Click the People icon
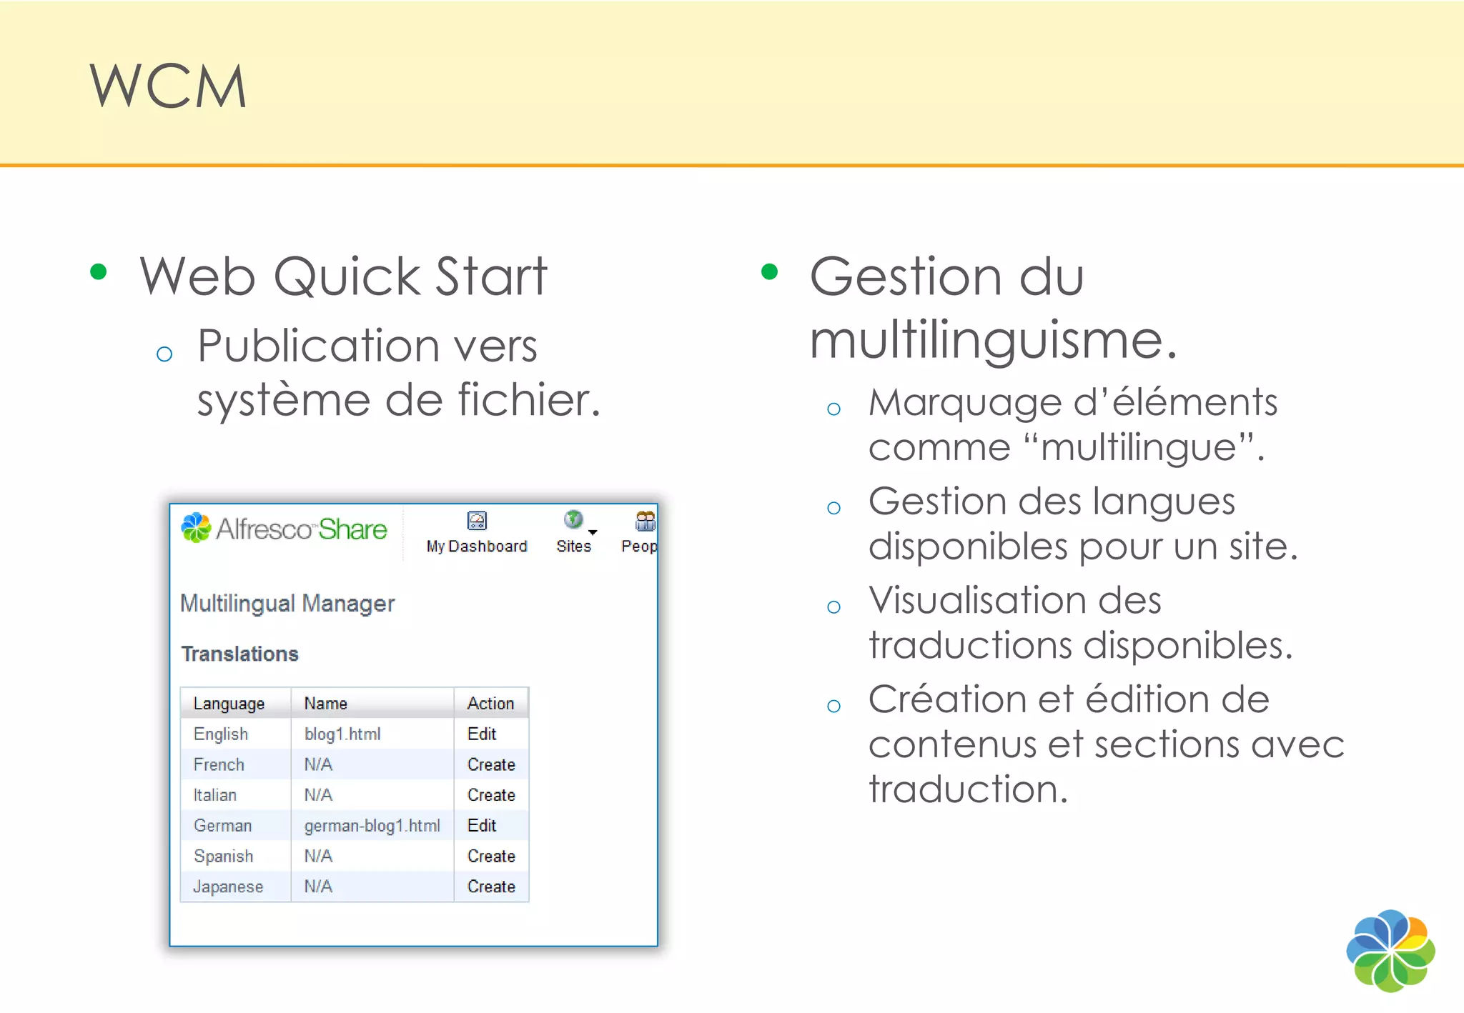The width and height of the screenshot is (1464, 1013). click(x=646, y=521)
